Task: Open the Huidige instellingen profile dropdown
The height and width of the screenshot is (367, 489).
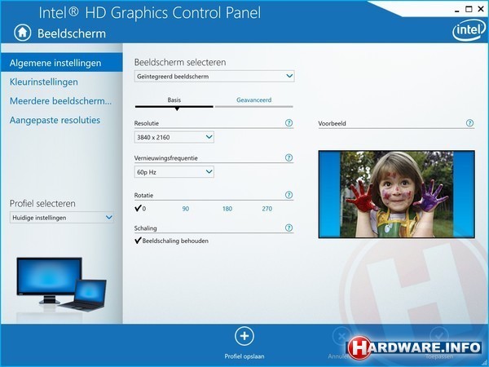Action: [62, 218]
